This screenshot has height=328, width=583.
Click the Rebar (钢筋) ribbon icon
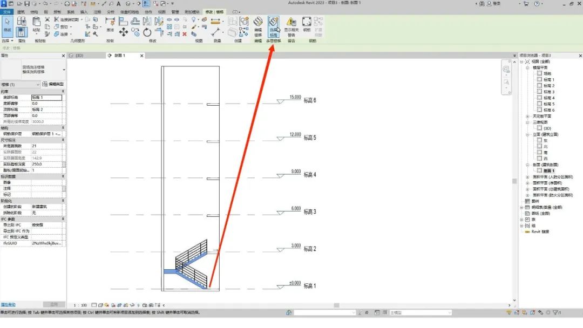[x=307, y=25]
